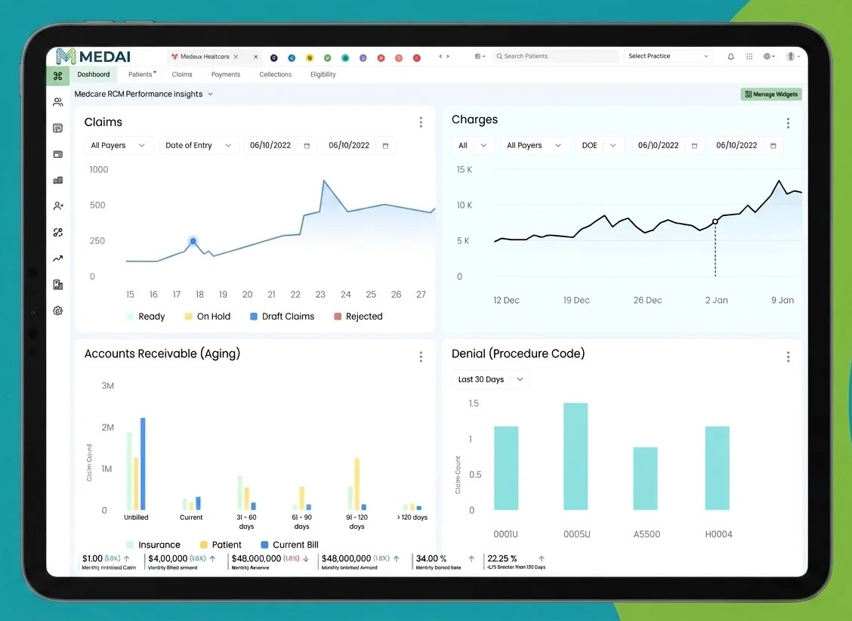
Task: Open the integrations link icon in sidebar
Action: click(57, 233)
